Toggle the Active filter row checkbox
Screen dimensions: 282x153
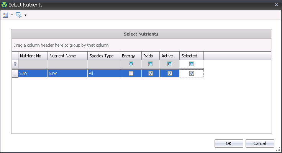point(170,64)
